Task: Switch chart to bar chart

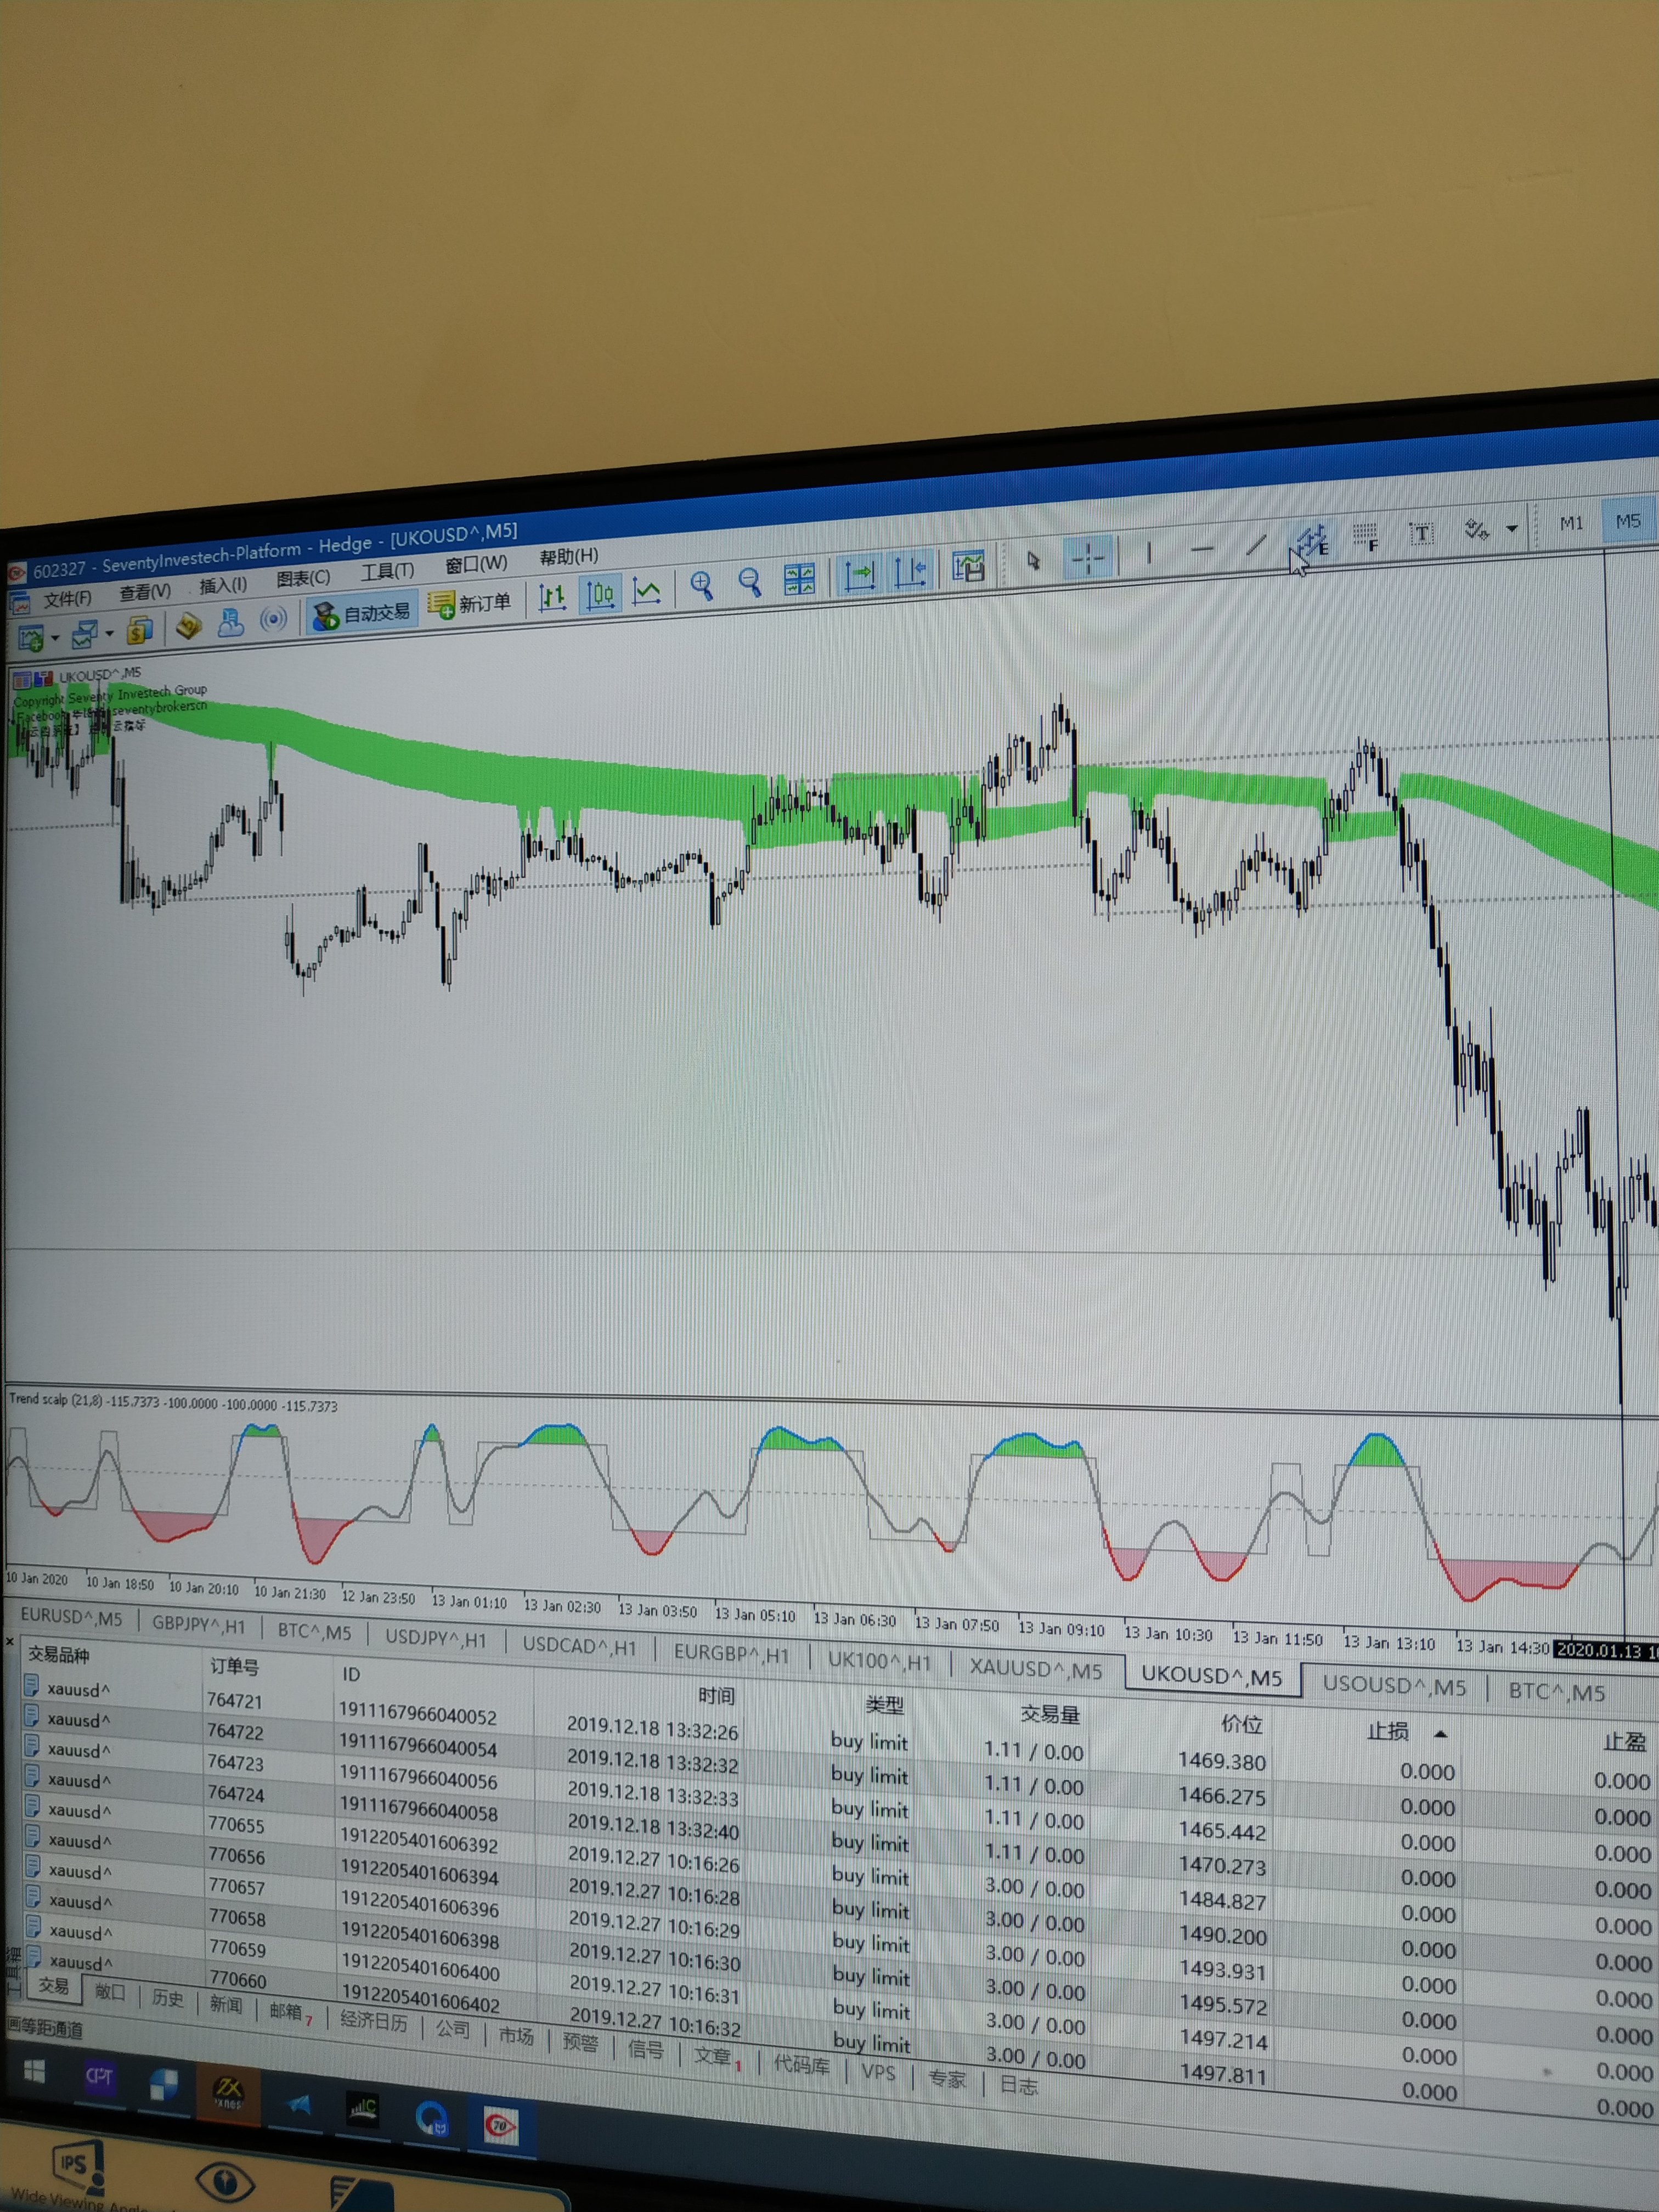Action: point(552,598)
